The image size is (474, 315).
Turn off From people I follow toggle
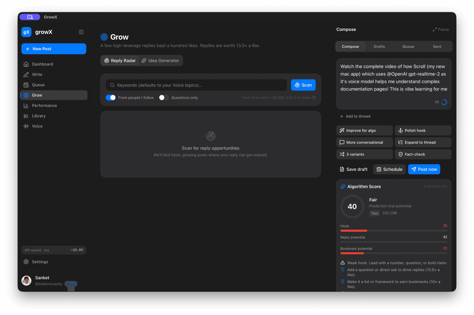click(x=111, y=98)
